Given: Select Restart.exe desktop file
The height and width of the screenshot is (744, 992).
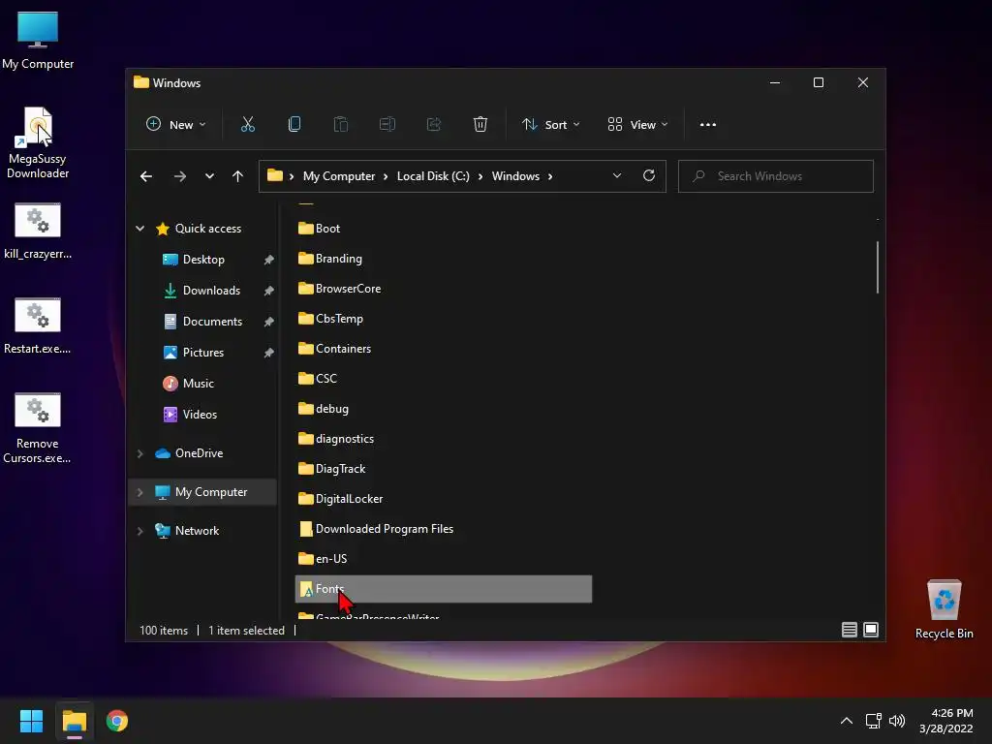Looking at the screenshot, I should click(38, 325).
